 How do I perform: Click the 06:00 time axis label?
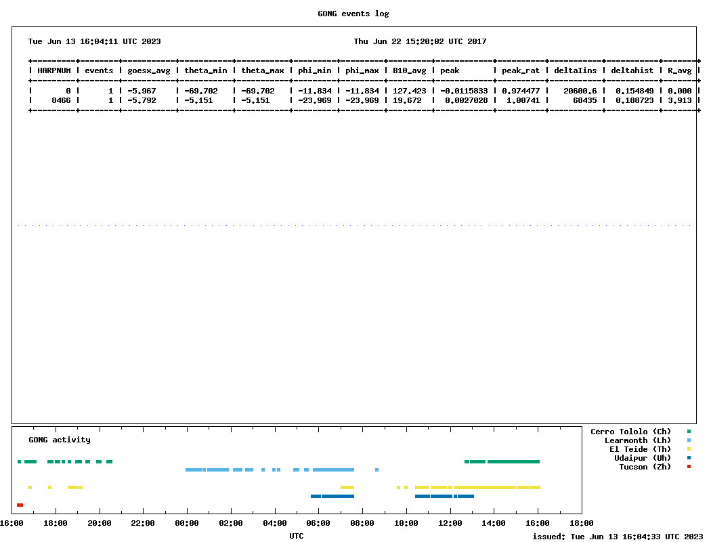click(318, 524)
